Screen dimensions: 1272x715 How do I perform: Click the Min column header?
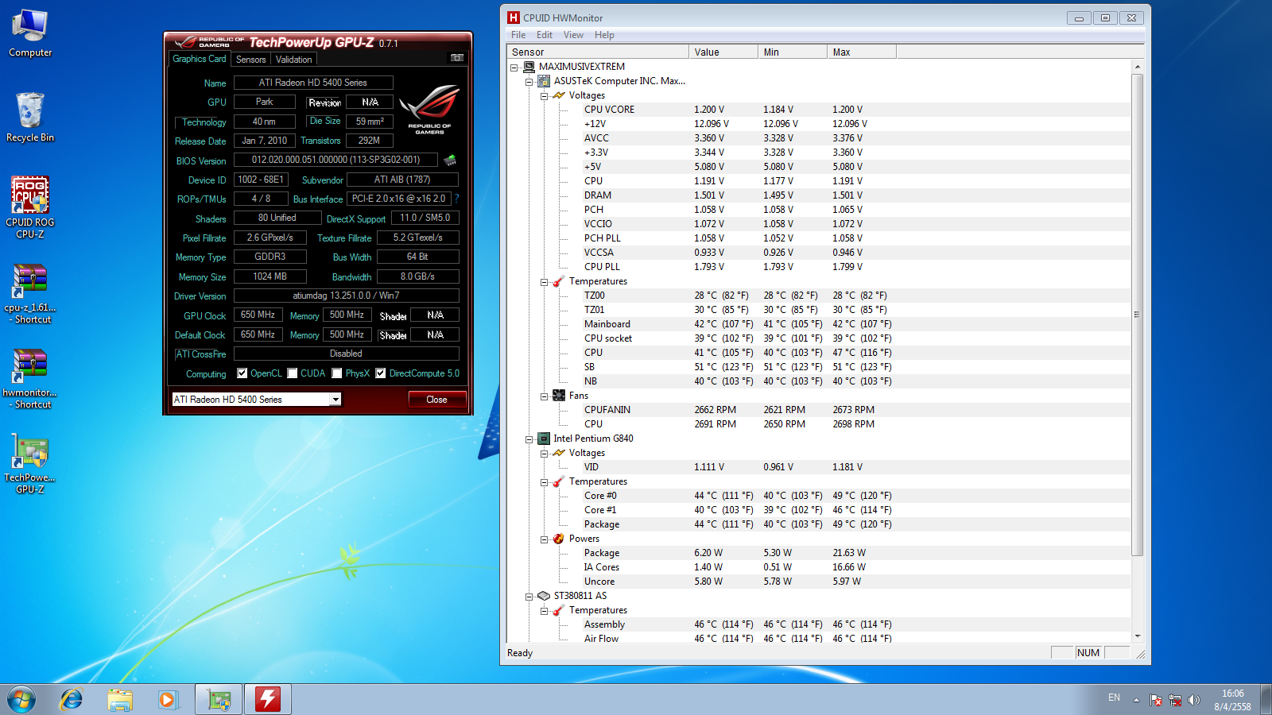[793, 52]
